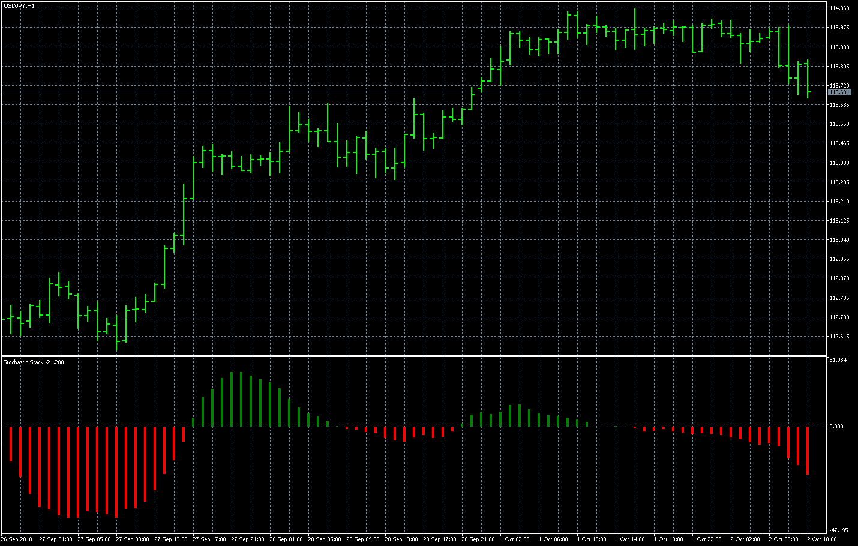
Task: Click the 26 Sep 2018 date label
Action: coord(17,539)
